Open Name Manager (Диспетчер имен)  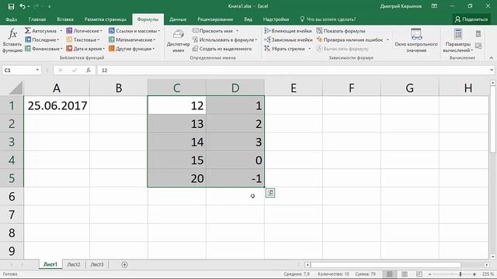pos(178,41)
